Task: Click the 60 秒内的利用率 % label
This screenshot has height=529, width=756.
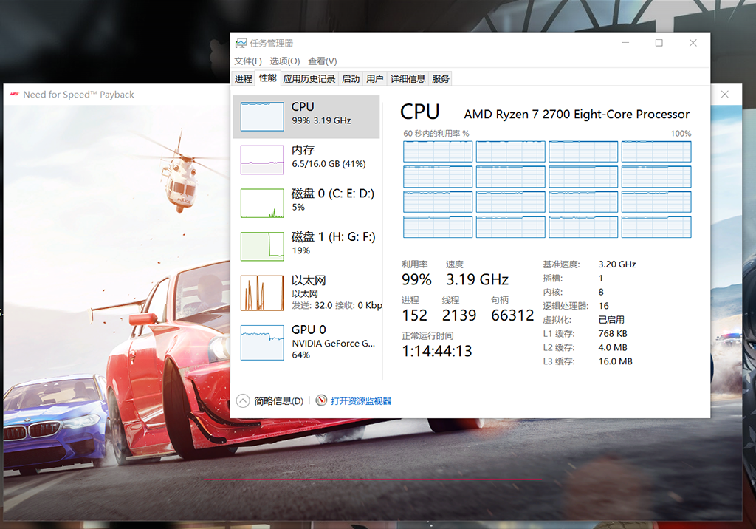Action: (436, 134)
